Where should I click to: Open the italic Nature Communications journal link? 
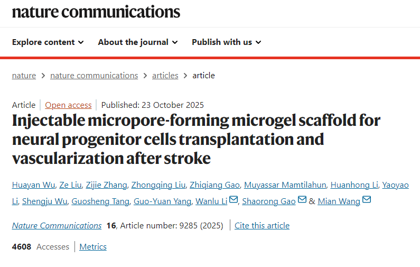point(57,226)
